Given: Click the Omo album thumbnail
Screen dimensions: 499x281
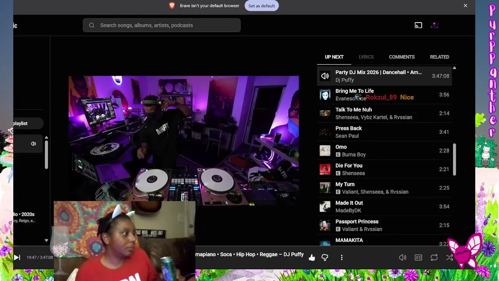Looking at the screenshot, I should (x=325, y=151).
